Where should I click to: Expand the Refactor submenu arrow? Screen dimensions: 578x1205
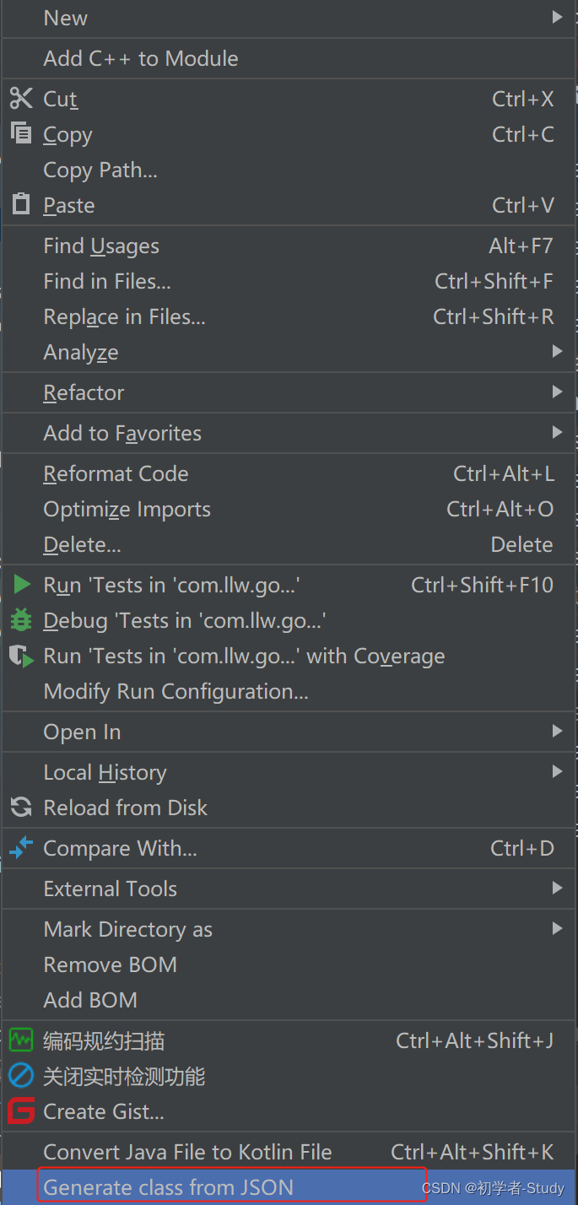(x=557, y=392)
